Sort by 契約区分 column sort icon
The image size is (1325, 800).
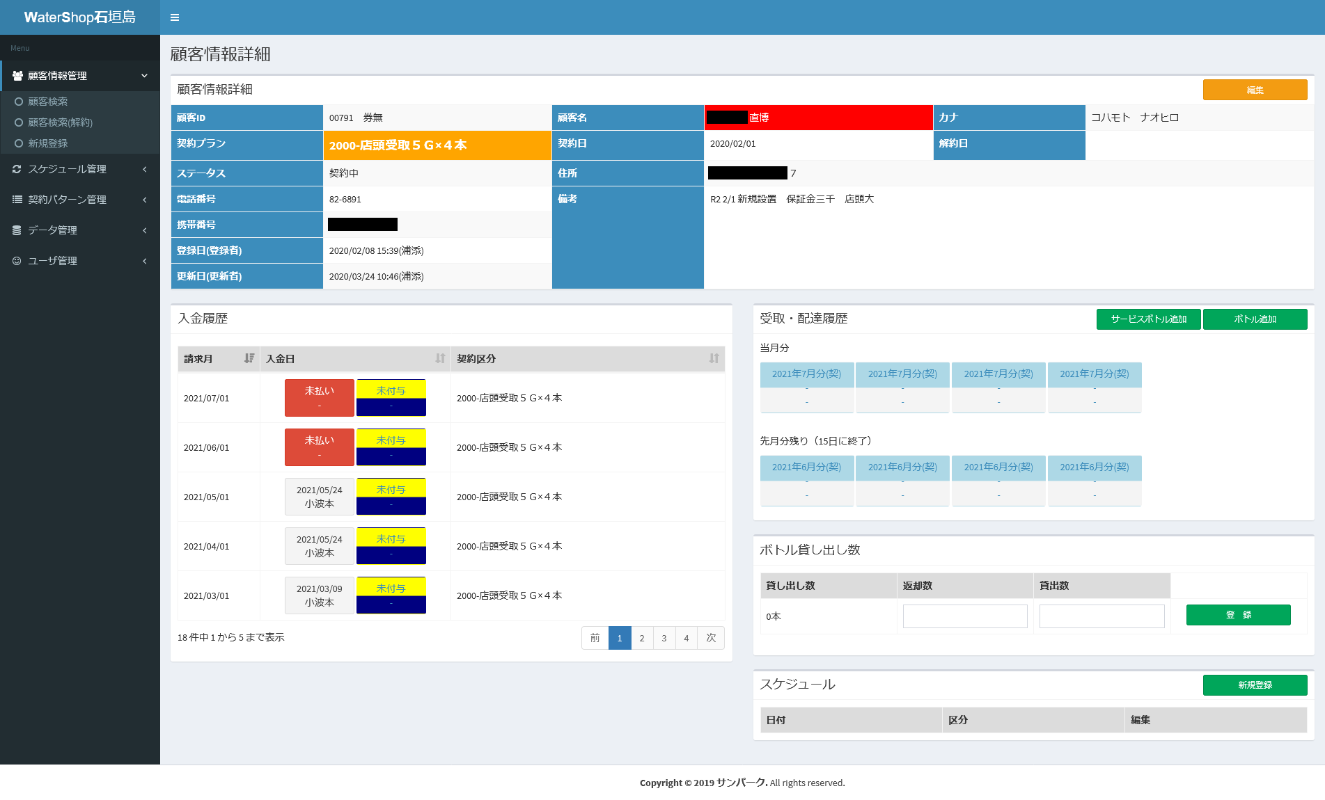pos(714,358)
